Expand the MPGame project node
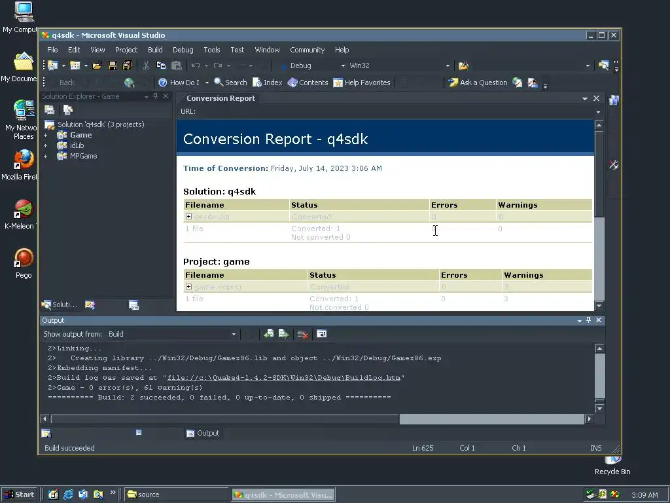This screenshot has width=670, height=503. [x=45, y=156]
